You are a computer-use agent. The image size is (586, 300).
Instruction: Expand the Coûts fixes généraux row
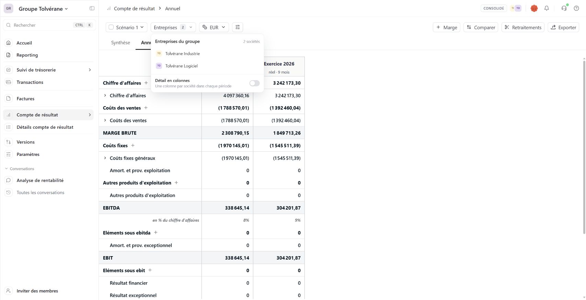coord(105,158)
